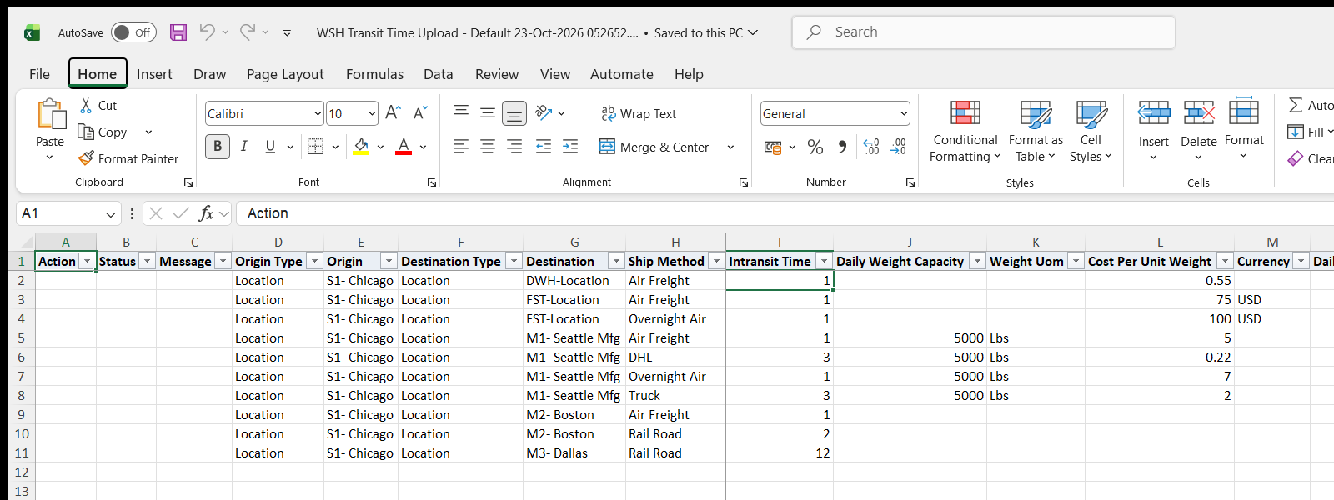Expand the font size dropdown
This screenshot has width=1334, height=500.
point(372,114)
